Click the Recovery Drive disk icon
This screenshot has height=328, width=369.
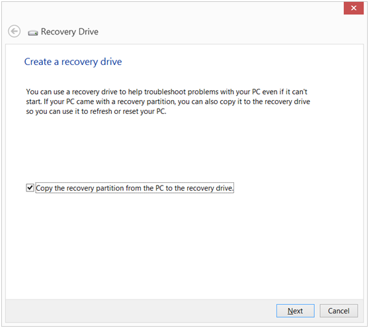pyautogui.click(x=33, y=32)
